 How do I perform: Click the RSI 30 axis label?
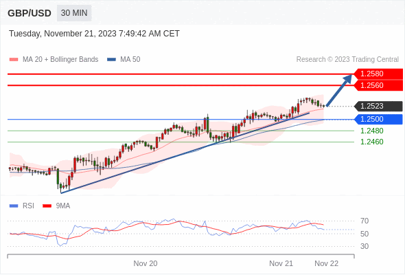[x=364, y=246]
